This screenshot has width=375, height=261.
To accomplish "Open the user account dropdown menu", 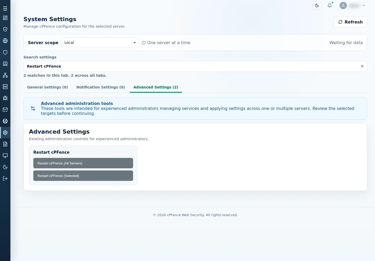I will point(353,5).
